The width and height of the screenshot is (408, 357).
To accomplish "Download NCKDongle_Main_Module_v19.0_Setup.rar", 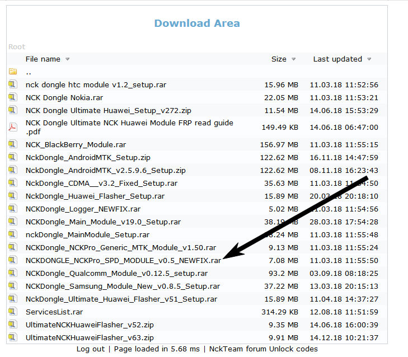I will [103, 222].
